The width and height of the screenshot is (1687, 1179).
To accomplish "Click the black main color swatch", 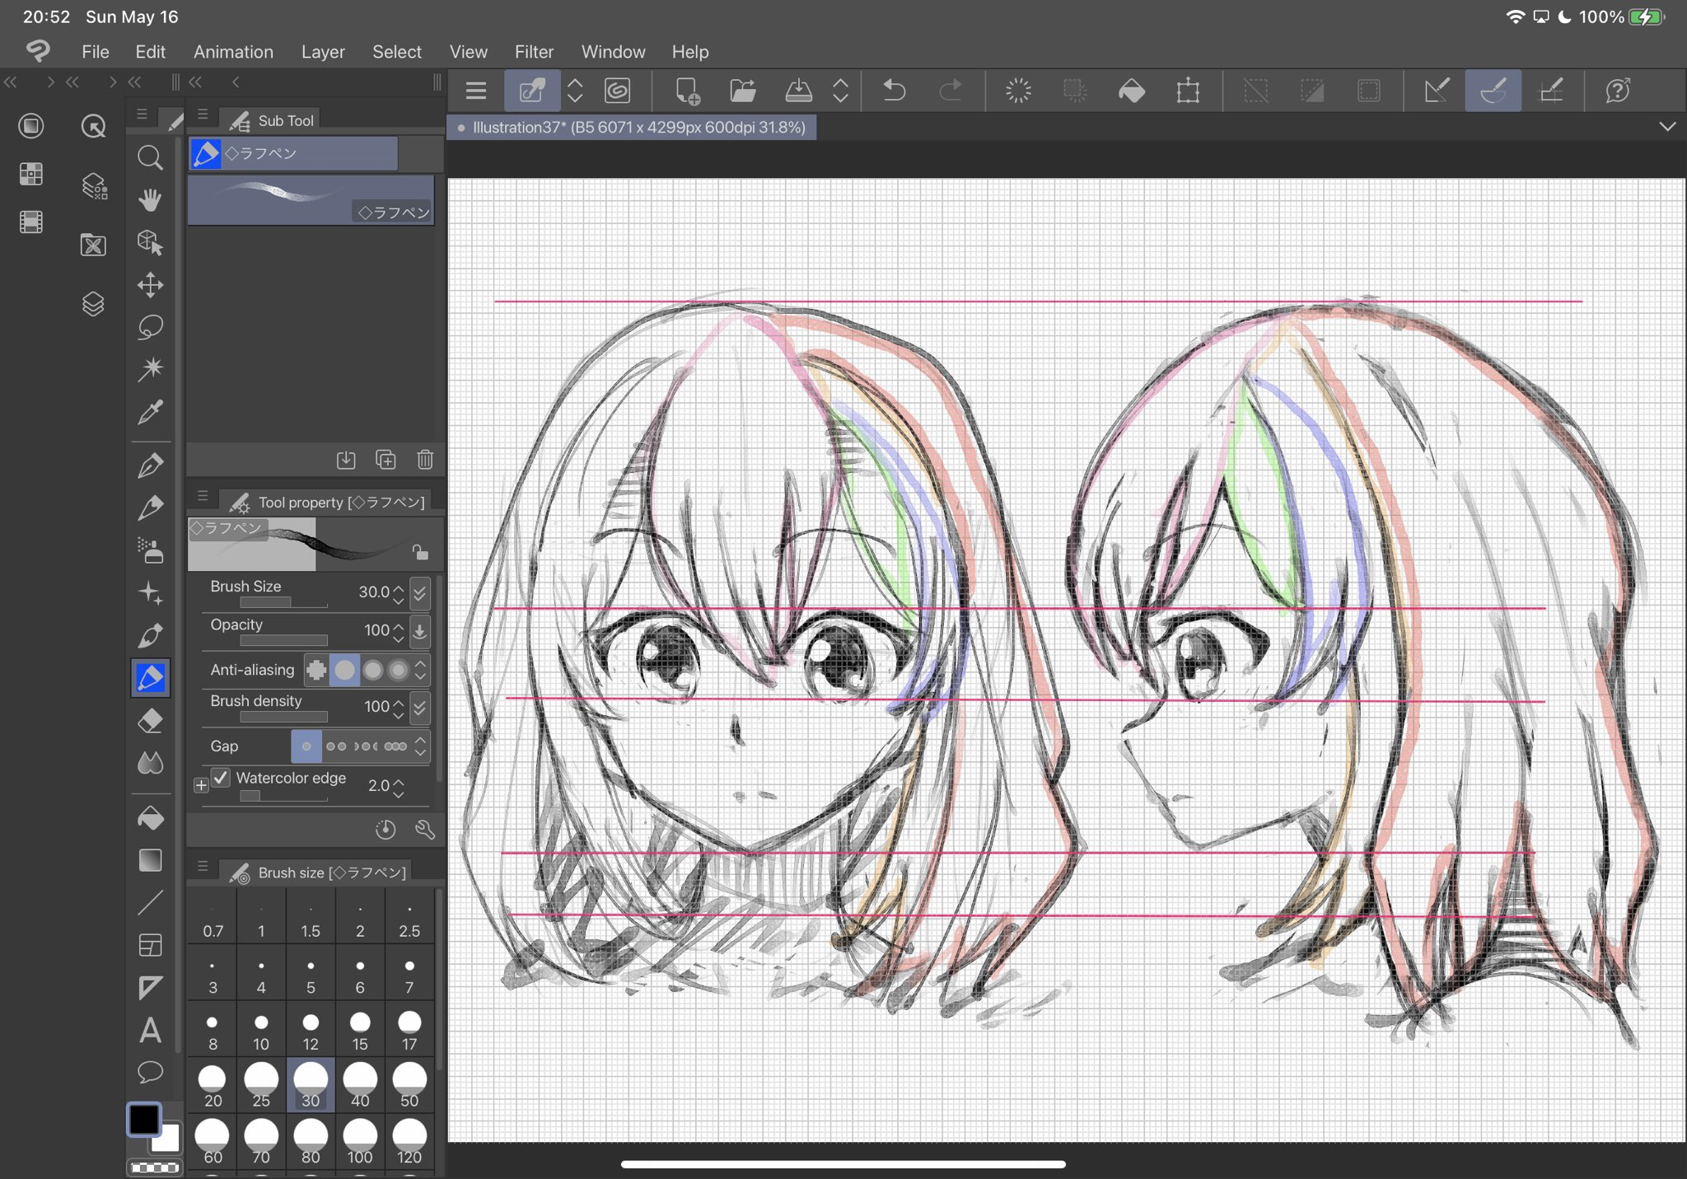I will tap(144, 1119).
